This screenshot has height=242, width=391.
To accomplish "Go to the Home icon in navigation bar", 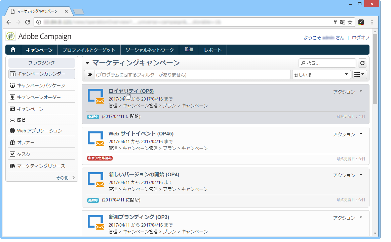I will (x=13, y=50).
